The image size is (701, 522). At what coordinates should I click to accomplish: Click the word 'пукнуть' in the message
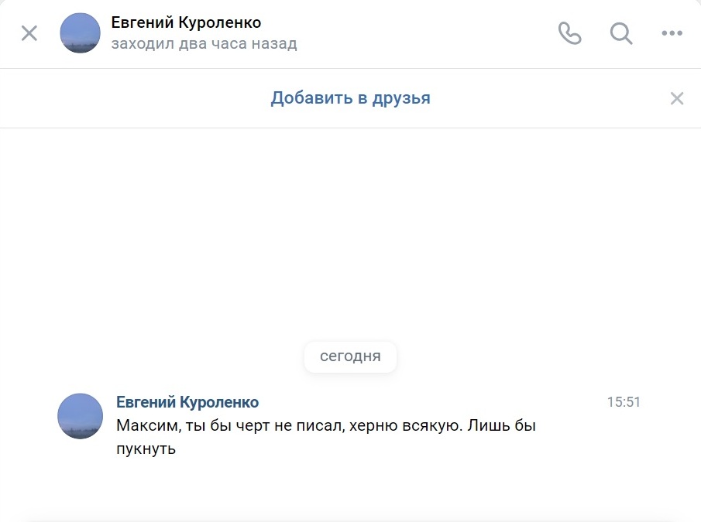[x=146, y=449]
